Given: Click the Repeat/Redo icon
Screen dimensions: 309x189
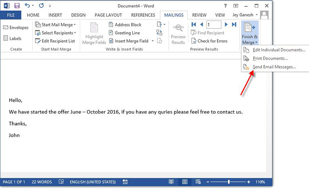Looking at the screenshot, I should 41,6.
